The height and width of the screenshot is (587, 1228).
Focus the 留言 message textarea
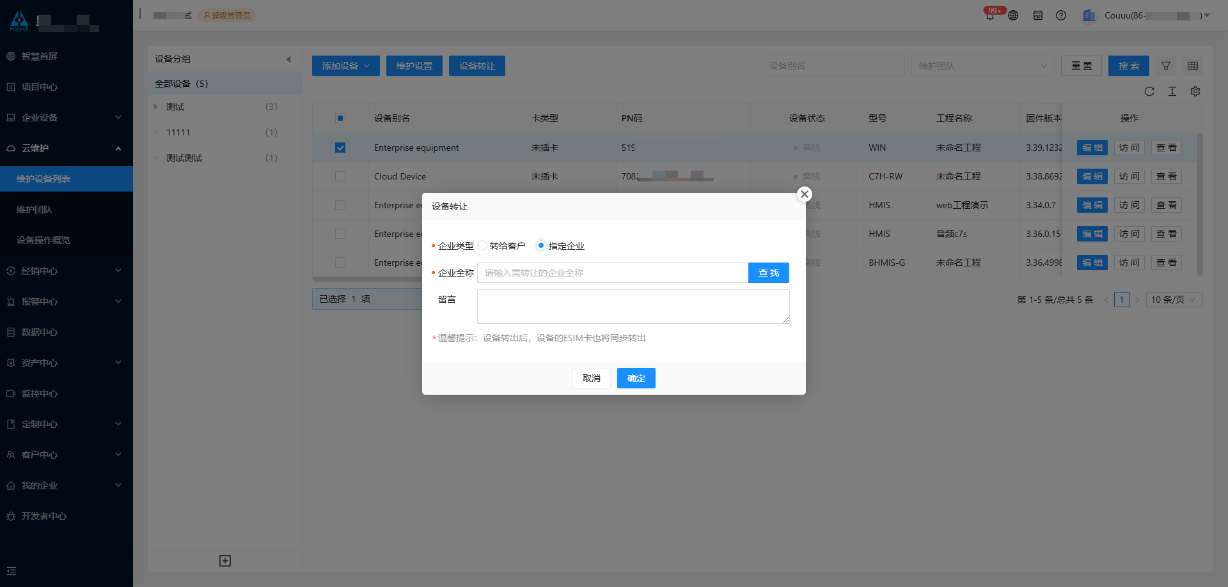(x=633, y=307)
